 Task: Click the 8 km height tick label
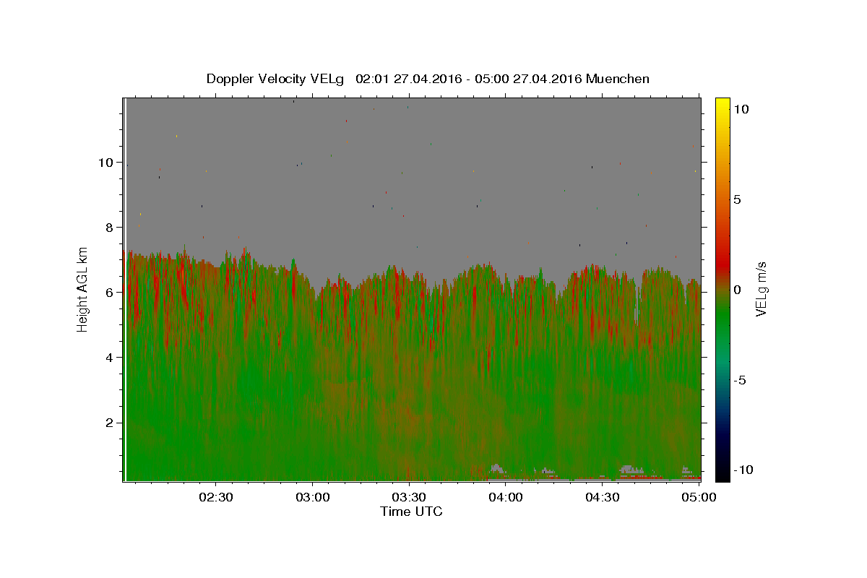[108, 228]
